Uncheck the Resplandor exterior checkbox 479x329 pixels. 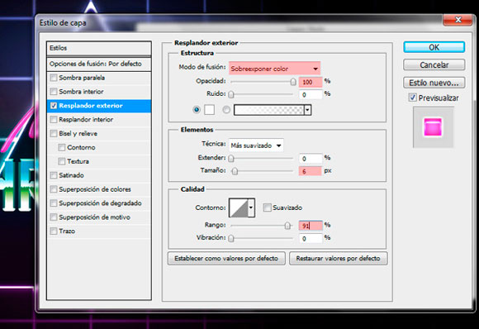(x=54, y=106)
